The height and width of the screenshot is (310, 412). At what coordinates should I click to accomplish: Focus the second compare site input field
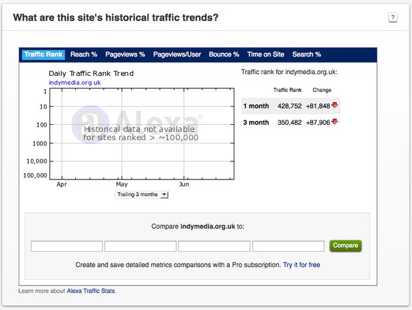click(140, 246)
